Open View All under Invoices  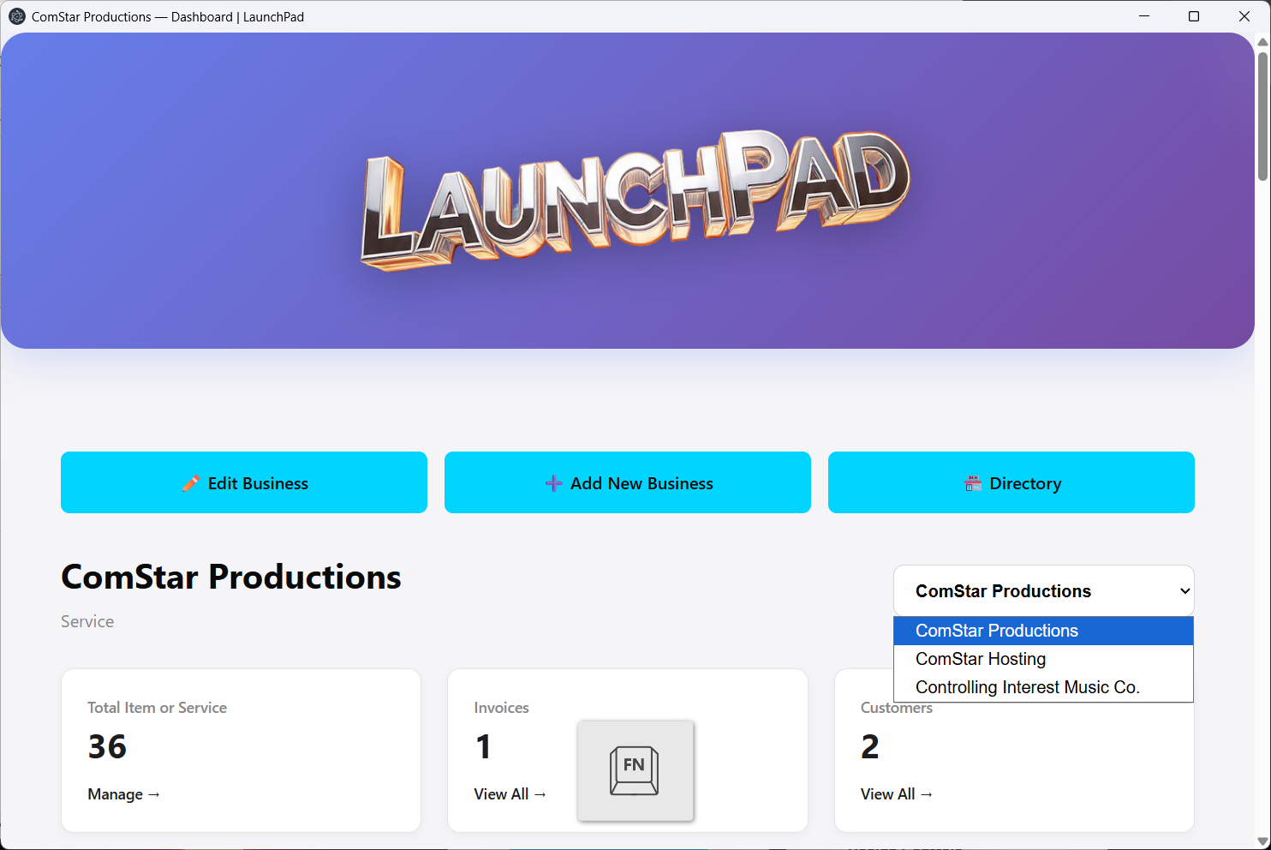pyautogui.click(x=510, y=794)
